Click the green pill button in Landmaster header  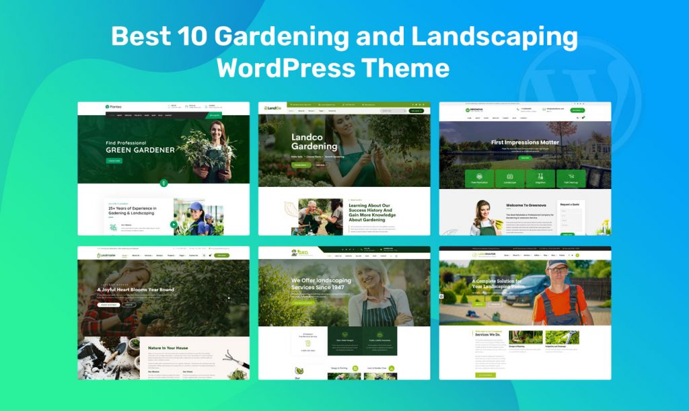tap(221, 255)
